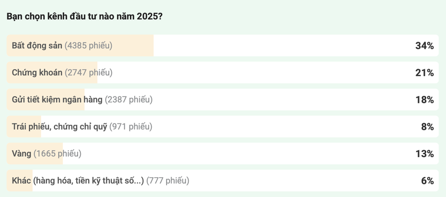This screenshot has width=446, height=197.
Task: Click the 777 phiếu vote count
Action: pyautogui.click(x=167, y=181)
